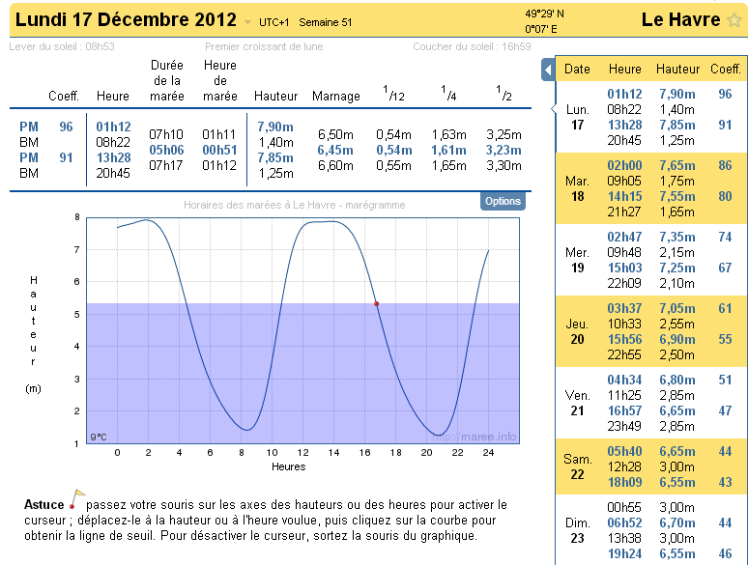Pick Ven. 21 from the weekly tide table
Image resolution: width=748 pixels, height=565 pixels.
pyautogui.click(x=577, y=403)
